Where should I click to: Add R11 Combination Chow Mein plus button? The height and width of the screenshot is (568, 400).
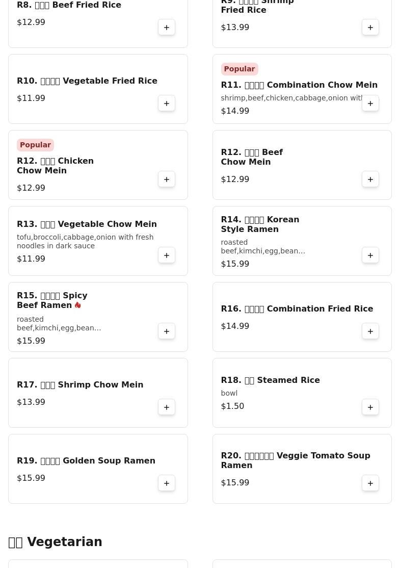point(370,103)
